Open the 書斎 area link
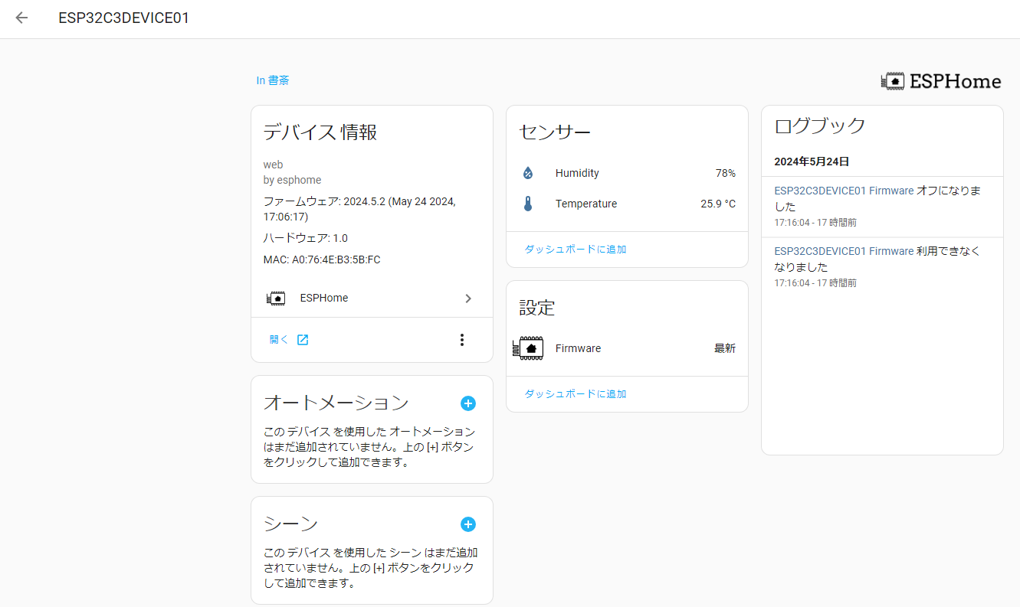This screenshot has height=607, width=1020. click(x=272, y=80)
